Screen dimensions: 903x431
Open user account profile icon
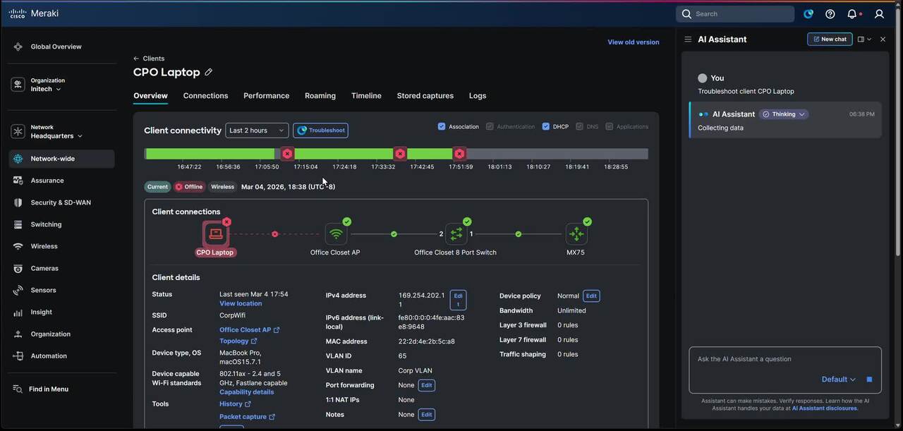[879, 14]
